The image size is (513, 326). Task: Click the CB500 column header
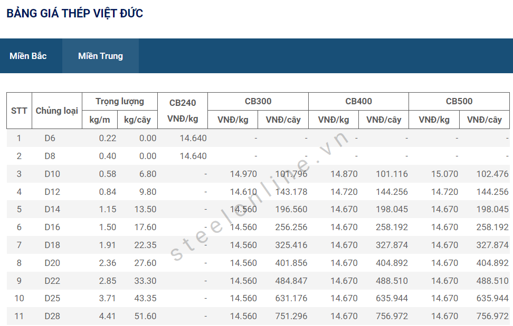[459, 102]
